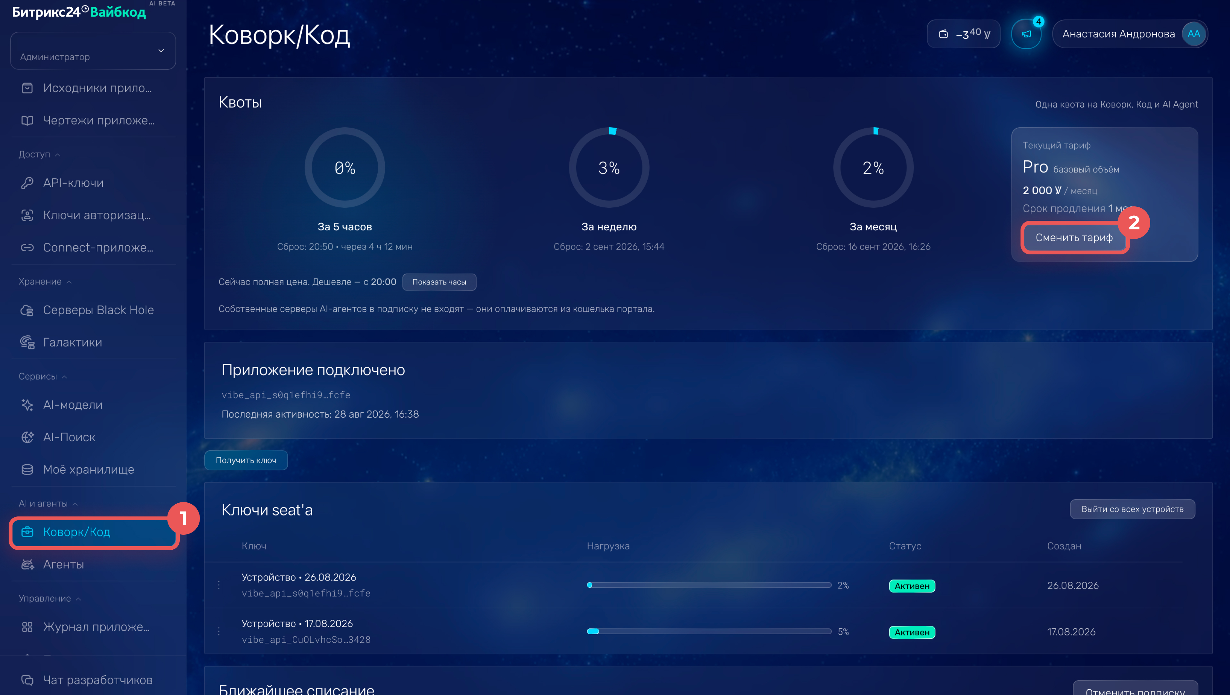Click the Сменить тариф button
Screen dimensions: 1230x695
(1074, 238)
